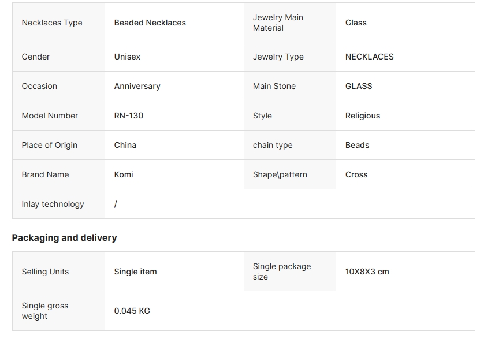Screen dimensions: 480x342
Task: Click the Komi brand name
Action: pos(124,174)
